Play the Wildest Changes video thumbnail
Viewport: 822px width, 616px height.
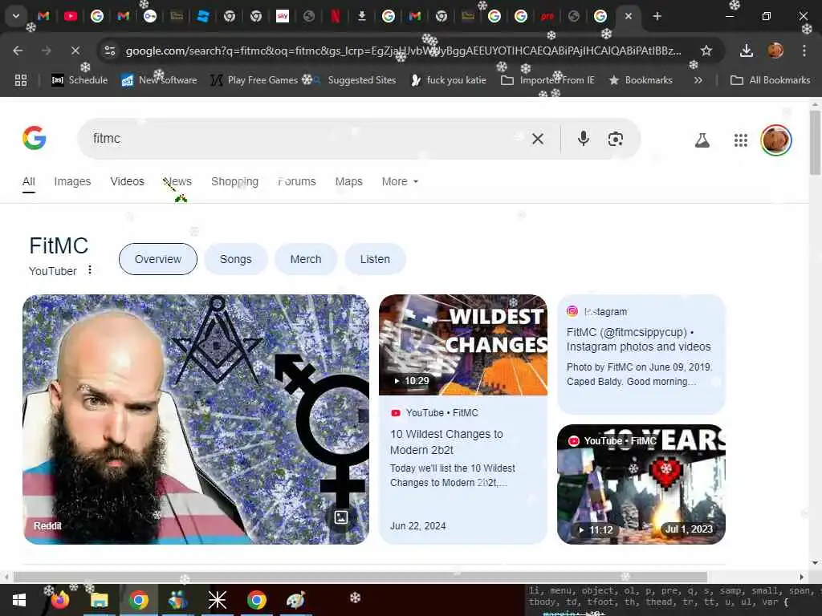pyautogui.click(x=463, y=345)
